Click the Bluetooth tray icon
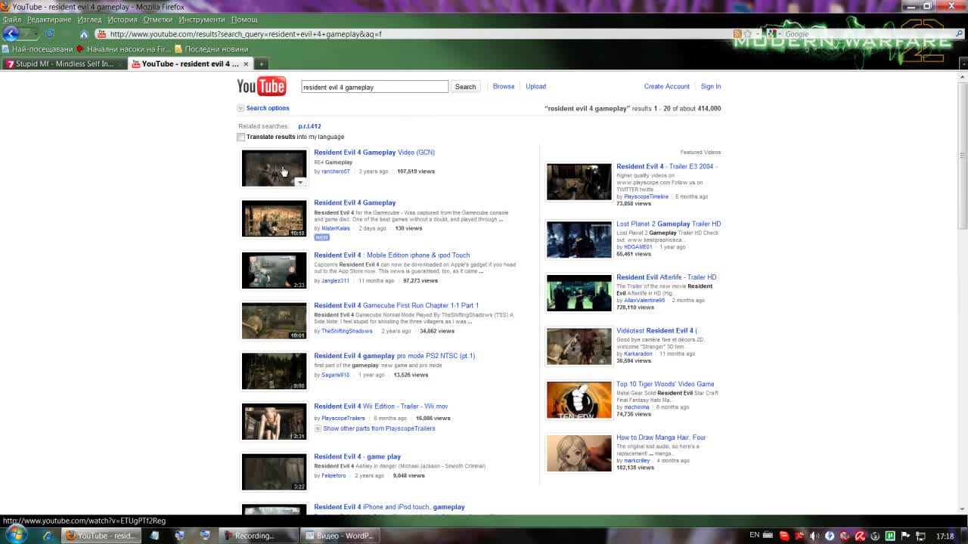Viewport: 968px width, 544px height. coord(830,536)
